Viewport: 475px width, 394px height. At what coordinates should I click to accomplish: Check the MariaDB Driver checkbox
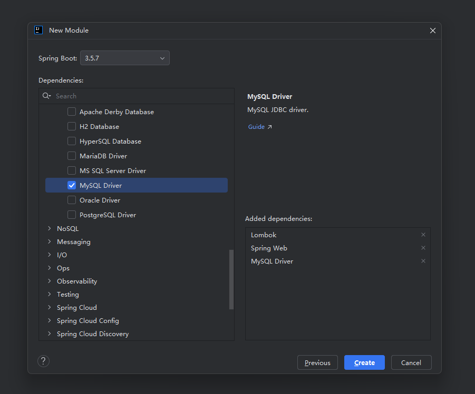click(x=72, y=156)
